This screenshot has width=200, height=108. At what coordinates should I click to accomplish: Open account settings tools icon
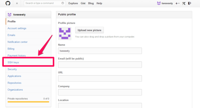(x=184, y=3)
